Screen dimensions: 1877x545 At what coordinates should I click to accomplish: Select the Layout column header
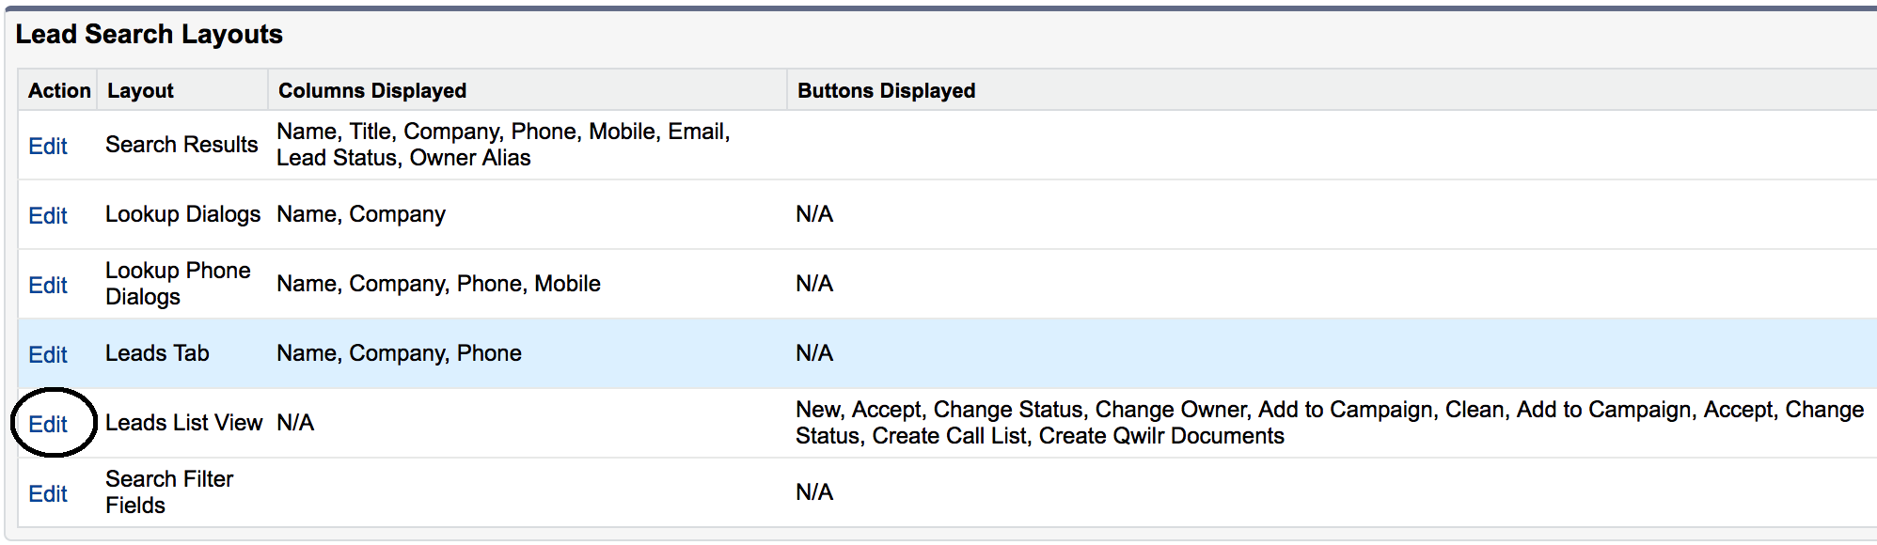coord(139,90)
